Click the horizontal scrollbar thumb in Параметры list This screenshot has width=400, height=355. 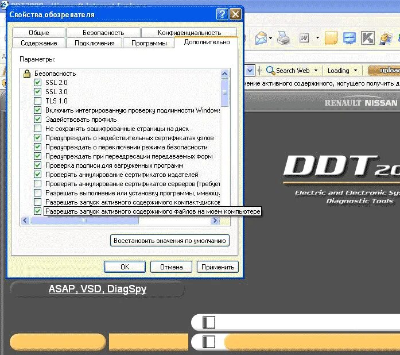tap(84, 220)
